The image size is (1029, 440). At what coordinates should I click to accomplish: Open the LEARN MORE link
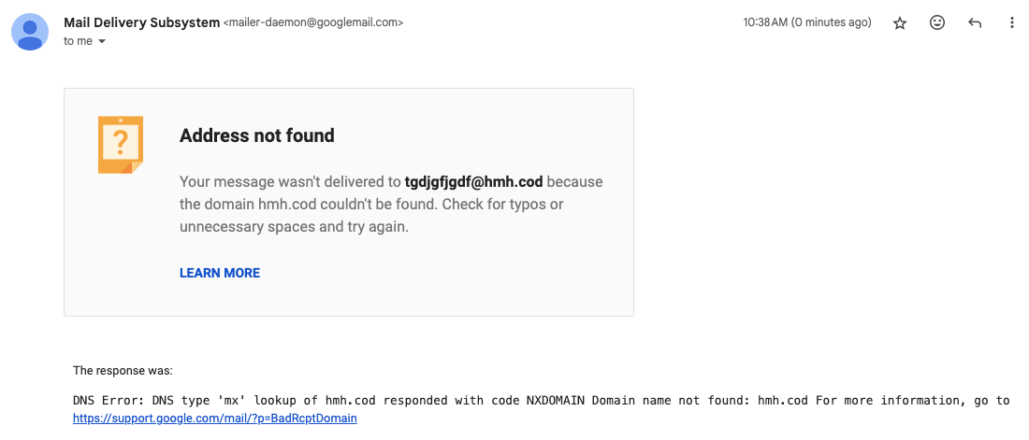click(x=220, y=273)
